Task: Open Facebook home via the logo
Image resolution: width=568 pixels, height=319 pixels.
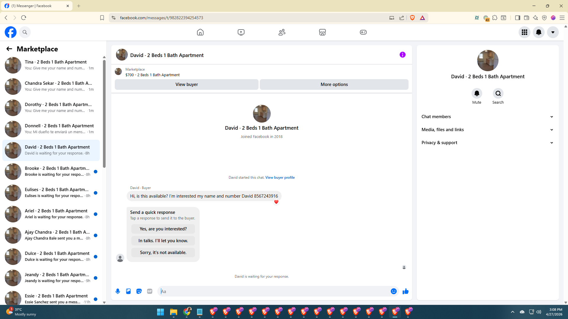Action: pyautogui.click(x=11, y=32)
